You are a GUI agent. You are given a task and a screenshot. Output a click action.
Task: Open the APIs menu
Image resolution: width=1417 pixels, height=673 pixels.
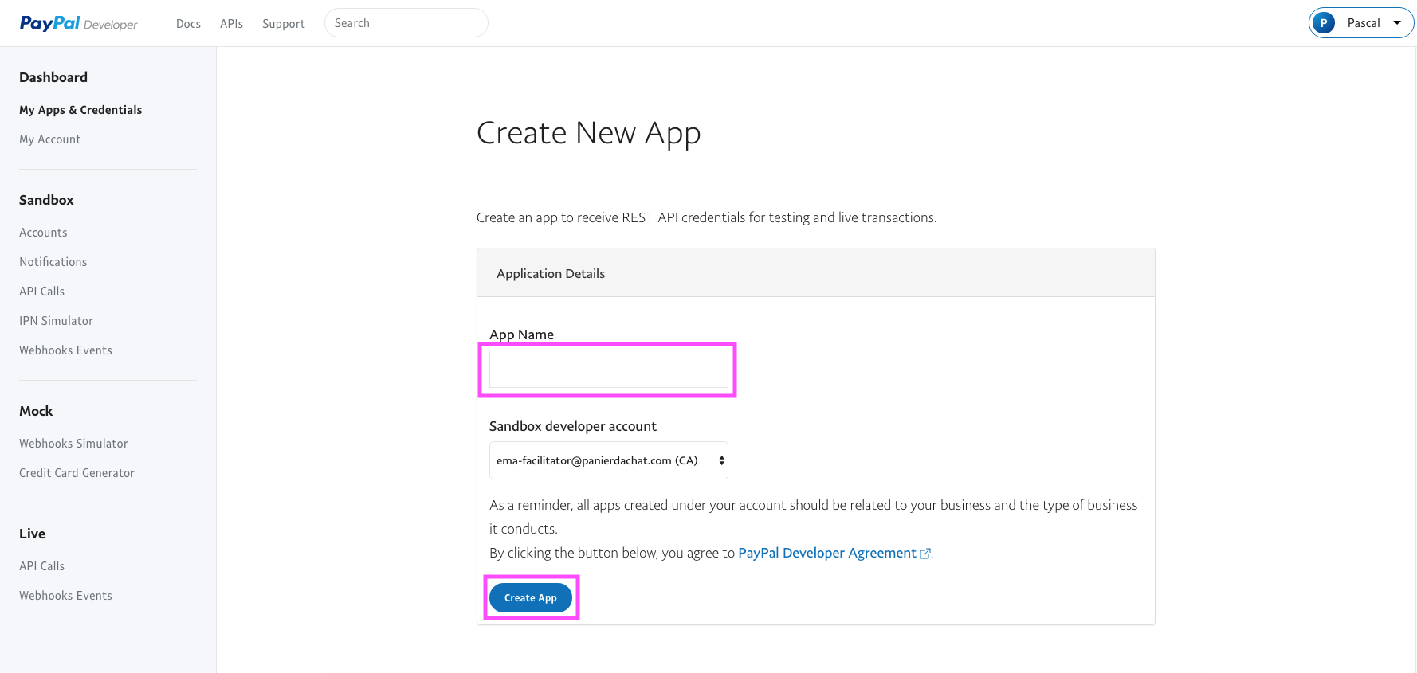click(231, 24)
